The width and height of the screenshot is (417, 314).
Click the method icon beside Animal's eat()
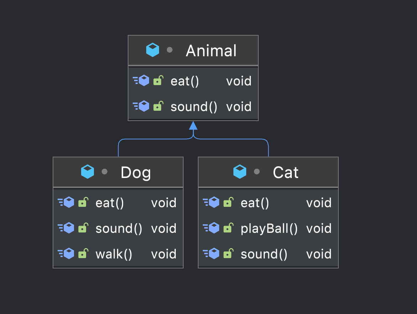[141, 81]
